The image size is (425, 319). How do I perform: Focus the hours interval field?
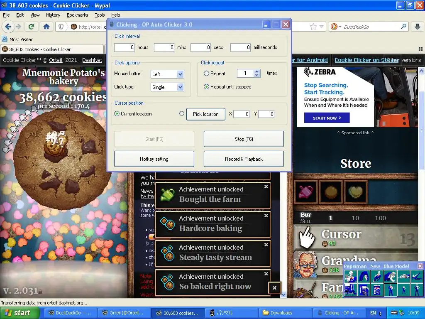coord(124,47)
